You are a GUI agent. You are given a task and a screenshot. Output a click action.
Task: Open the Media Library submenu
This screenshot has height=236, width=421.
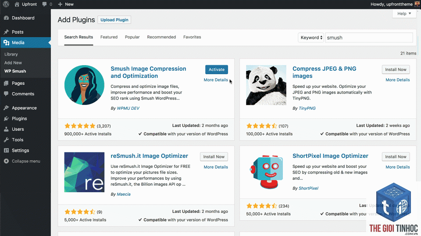point(11,54)
